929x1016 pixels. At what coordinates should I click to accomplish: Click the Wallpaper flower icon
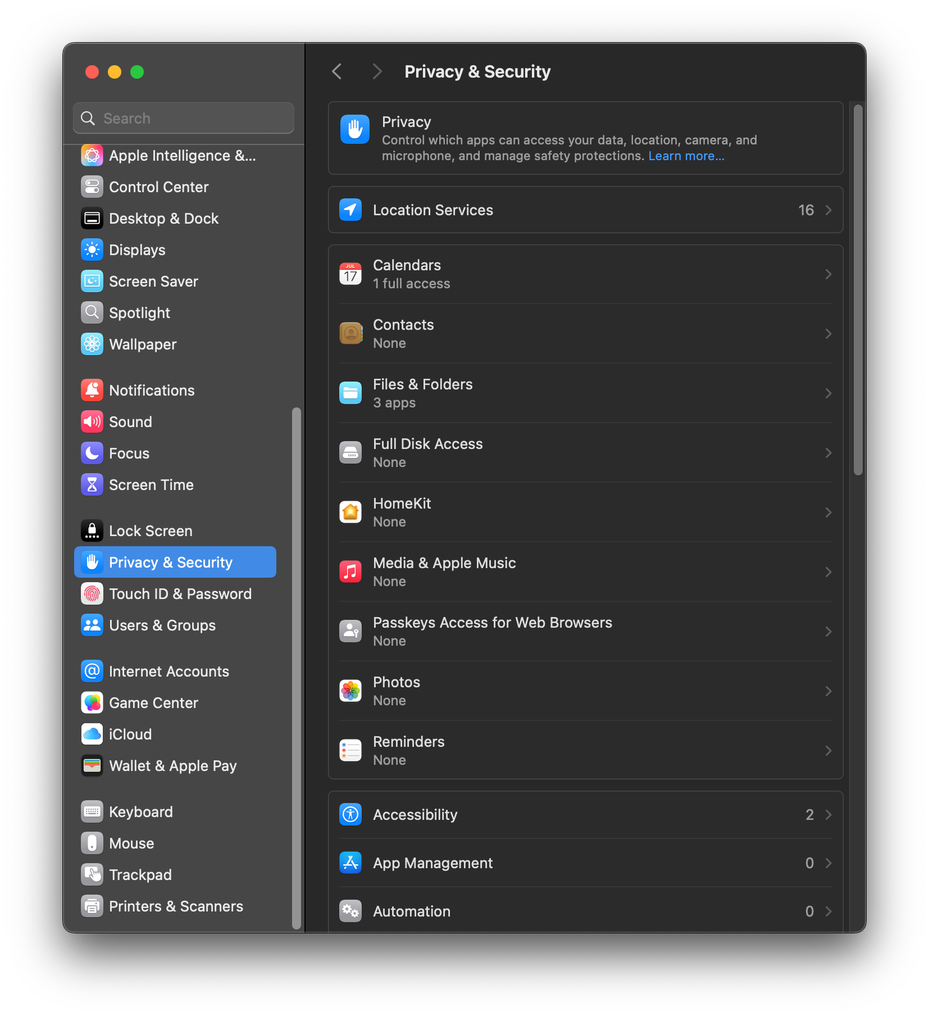click(92, 344)
